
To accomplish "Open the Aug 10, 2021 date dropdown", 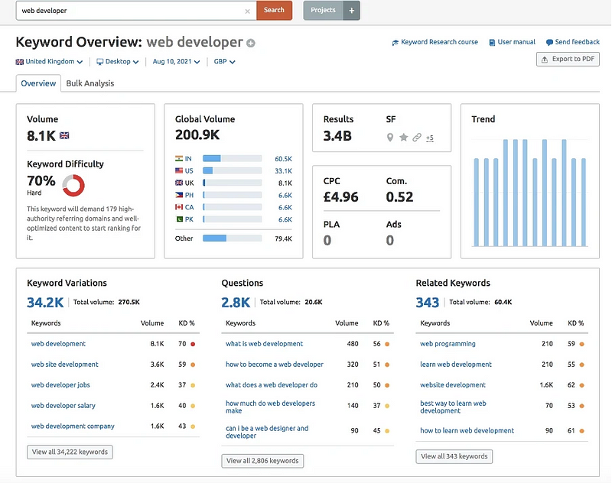I will [x=176, y=62].
